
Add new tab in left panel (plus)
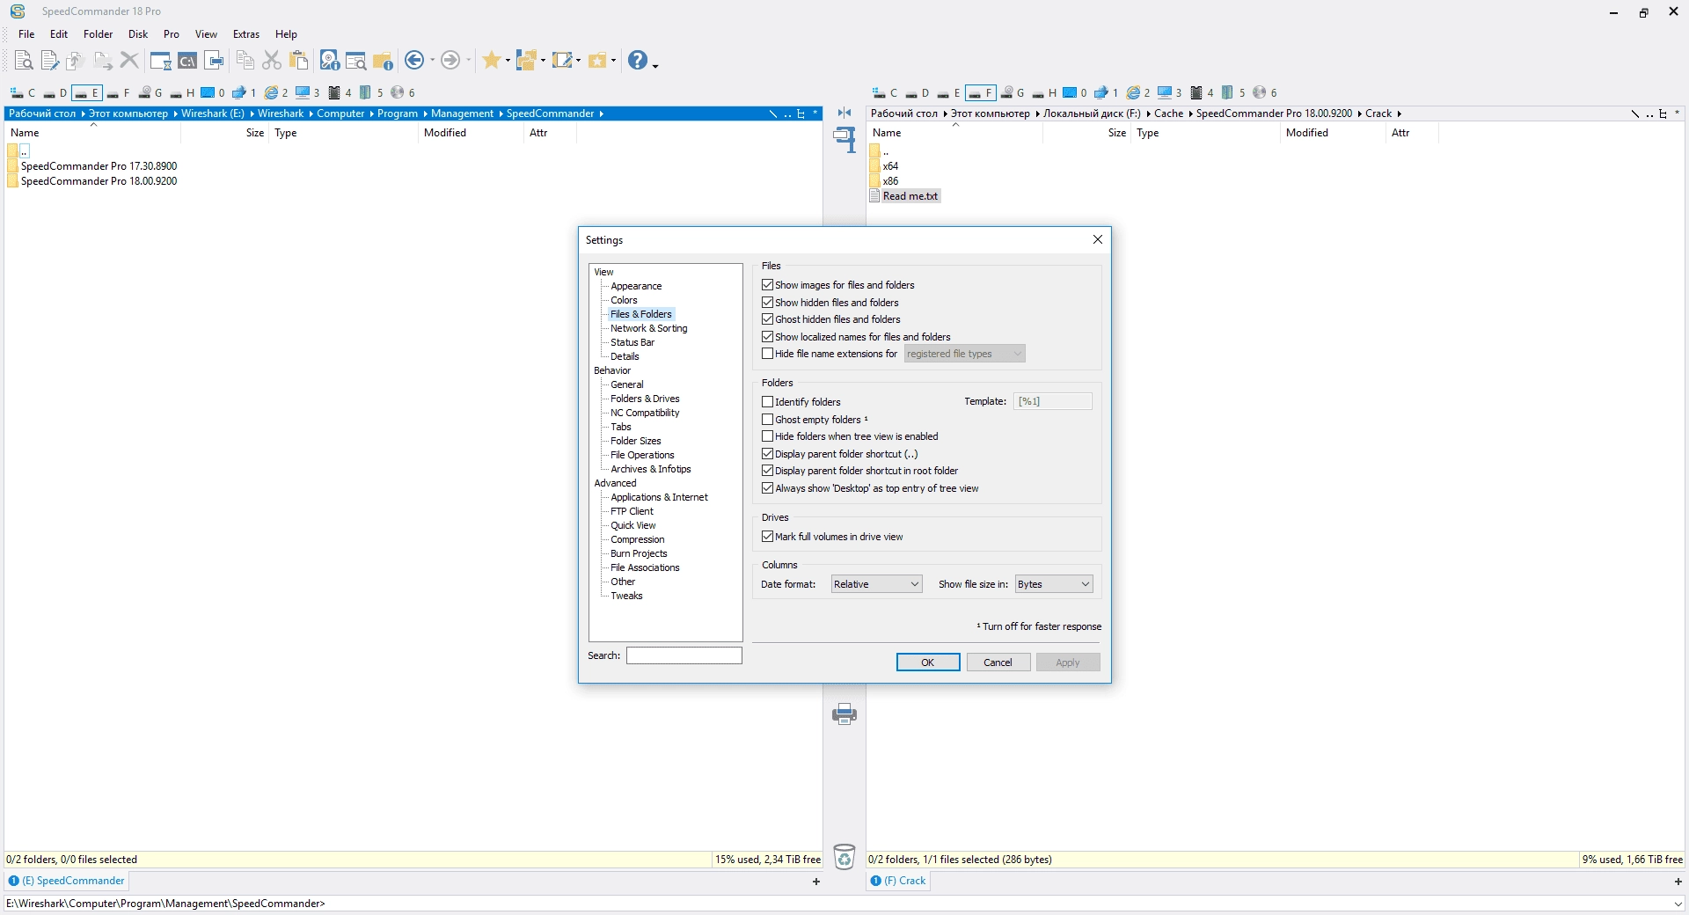tap(816, 882)
